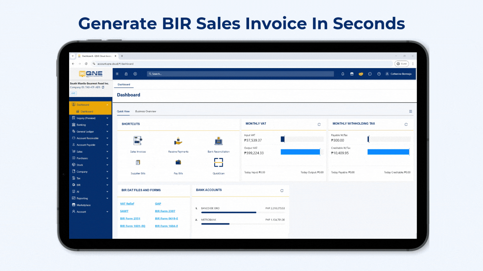Viewport: 483px width, 271px height.
Task: Click the top Search field
Action: click(240, 74)
